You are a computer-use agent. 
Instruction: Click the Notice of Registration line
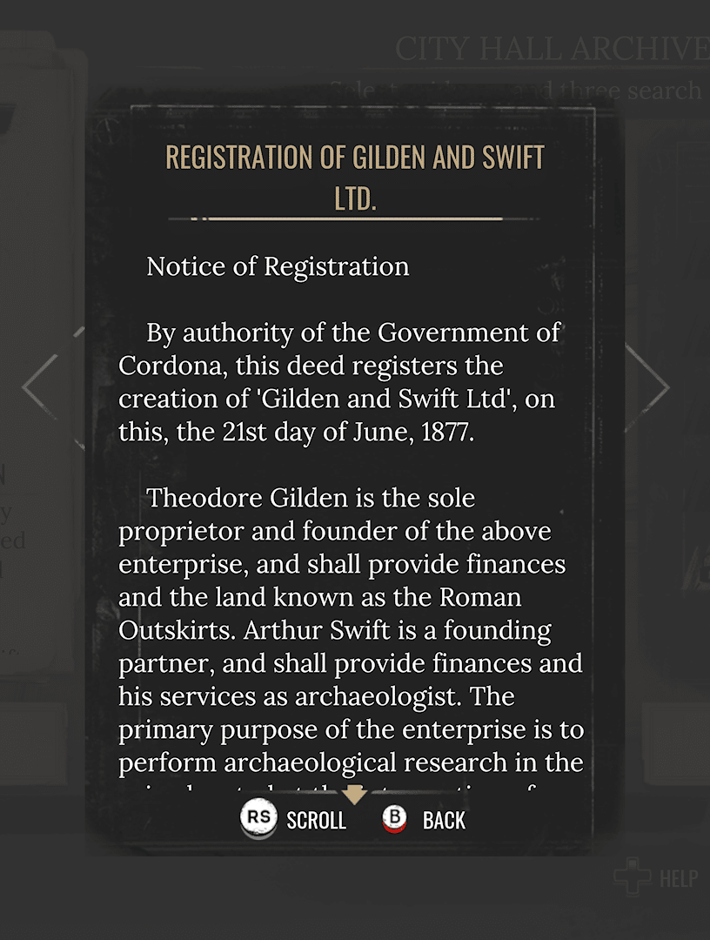click(x=278, y=267)
